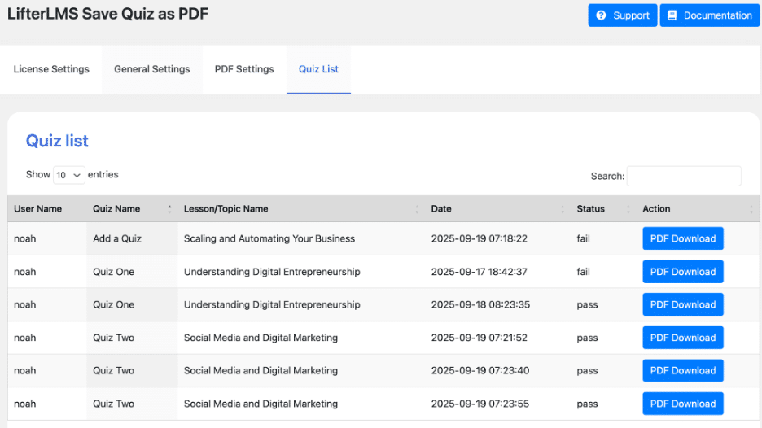
Task: Sort by Lesson/Topic Name column arrows
Action: 417,209
